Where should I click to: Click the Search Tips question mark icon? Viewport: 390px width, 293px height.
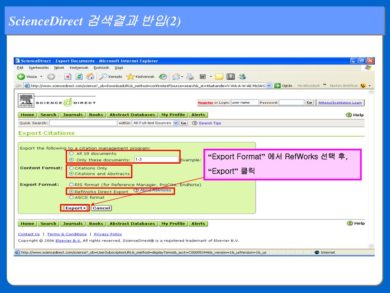195,123
